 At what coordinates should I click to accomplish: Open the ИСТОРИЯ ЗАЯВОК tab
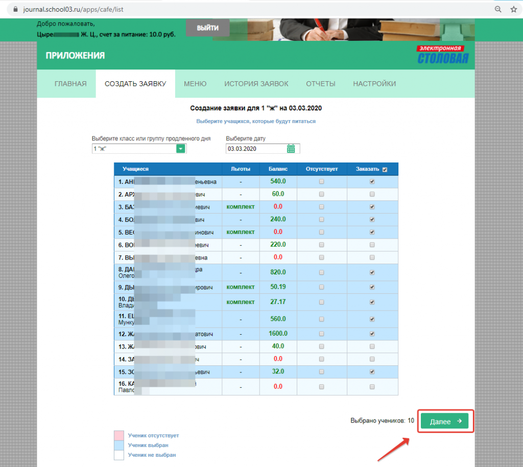pos(256,83)
